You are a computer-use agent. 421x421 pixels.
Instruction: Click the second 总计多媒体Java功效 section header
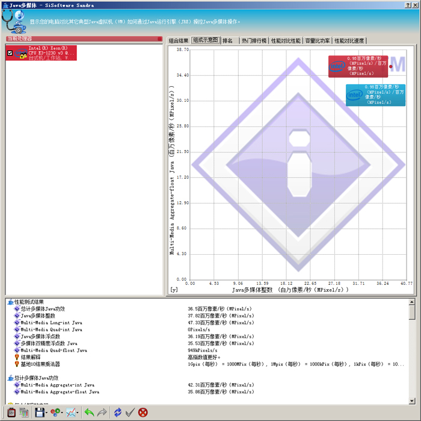pyautogui.click(x=36, y=378)
